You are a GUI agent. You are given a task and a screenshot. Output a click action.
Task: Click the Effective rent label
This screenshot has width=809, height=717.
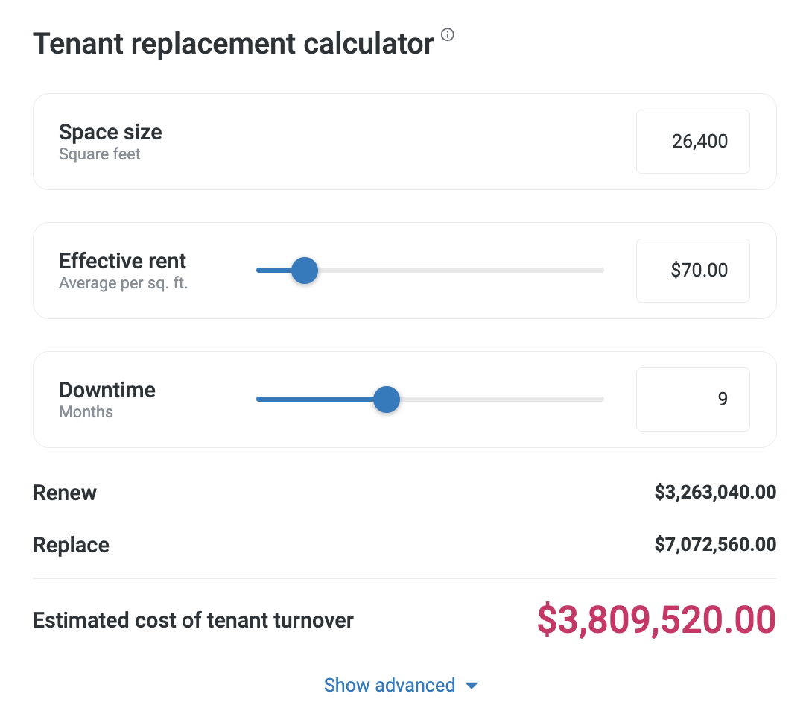click(x=122, y=262)
